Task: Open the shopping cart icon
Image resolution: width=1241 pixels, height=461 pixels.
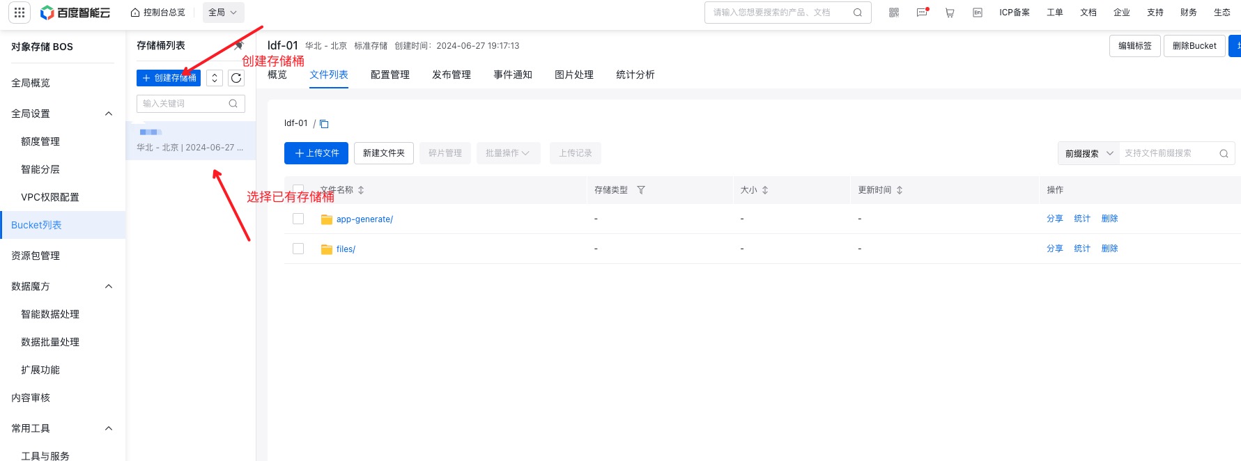Action: (x=950, y=13)
